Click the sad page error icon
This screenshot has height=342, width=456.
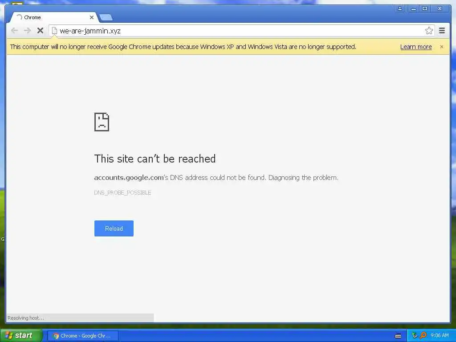pyautogui.click(x=102, y=122)
